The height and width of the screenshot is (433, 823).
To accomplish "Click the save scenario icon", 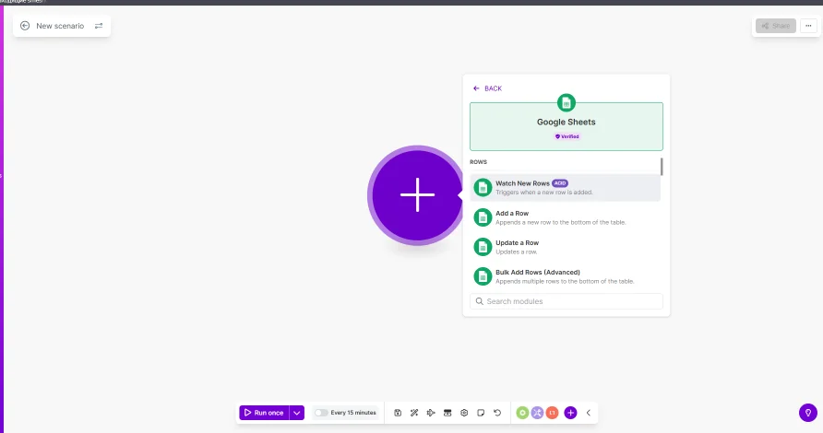I will [398, 413].
